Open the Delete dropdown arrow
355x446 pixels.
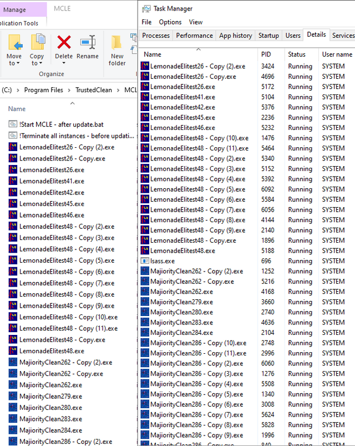64,63
